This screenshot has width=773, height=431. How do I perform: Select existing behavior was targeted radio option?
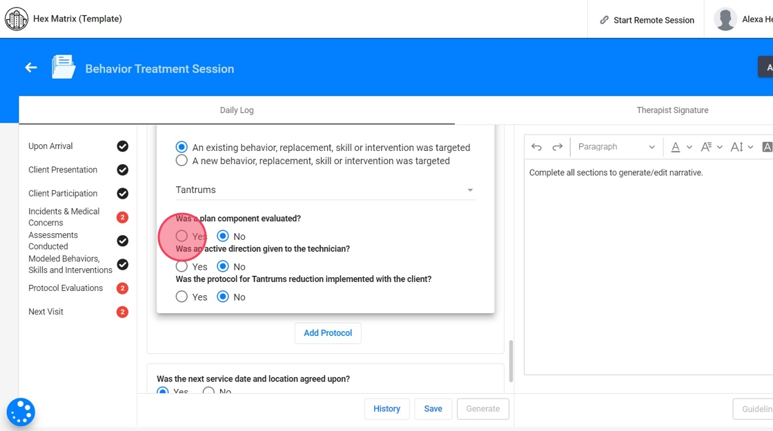[x=182, y=148]
